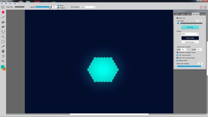The image size is (208, 117).
Task: Select the lasso selection tool
Action: tap(3, 32)
